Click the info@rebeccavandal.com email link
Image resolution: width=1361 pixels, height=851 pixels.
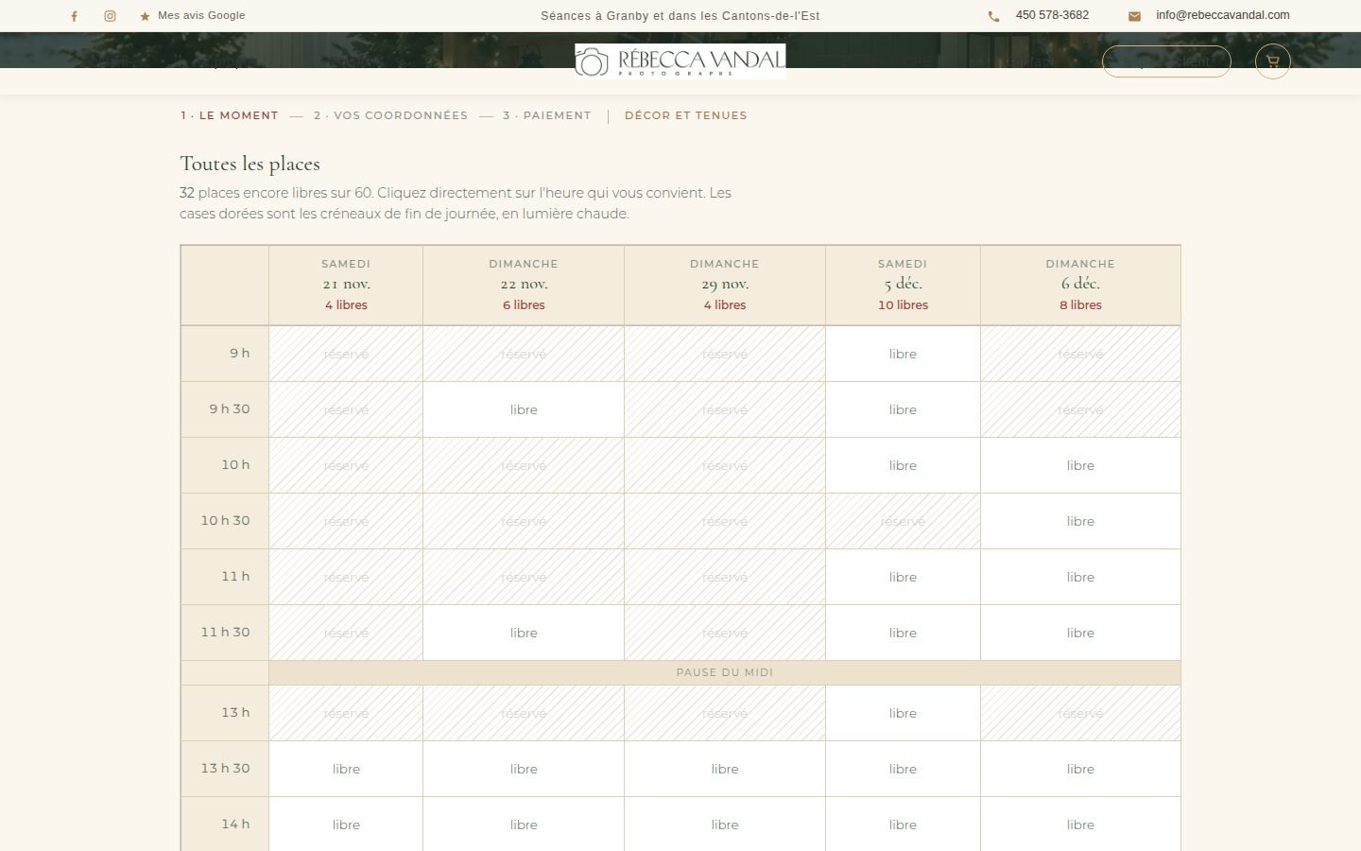point(1222,15)
